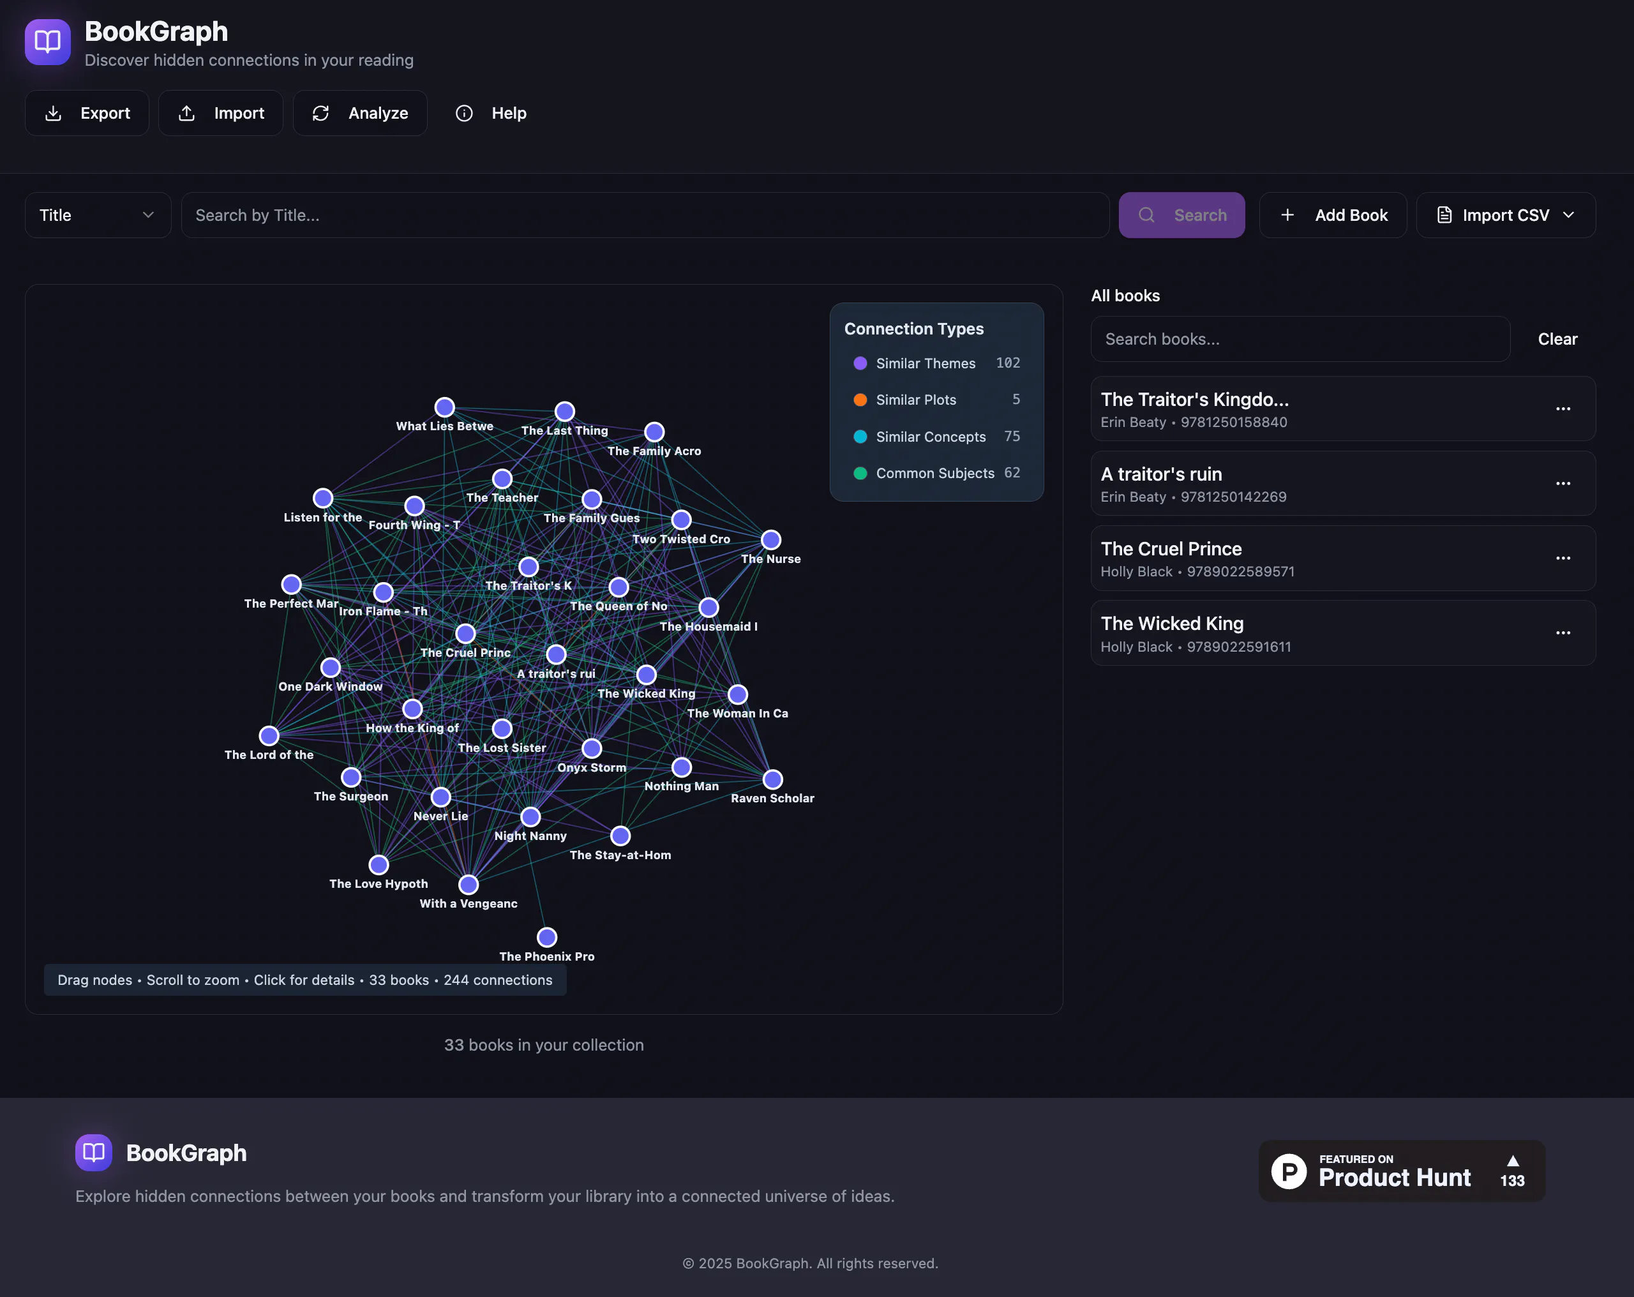Select The Surgeon graph node
This screenshot has height=1297, width=1634.
351,777
